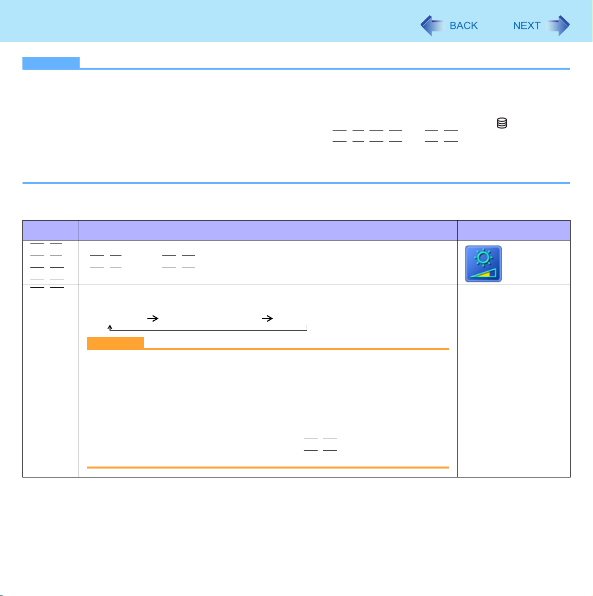Click the brightness sun icon in table
593x596 pixels.
pos(483,264)
